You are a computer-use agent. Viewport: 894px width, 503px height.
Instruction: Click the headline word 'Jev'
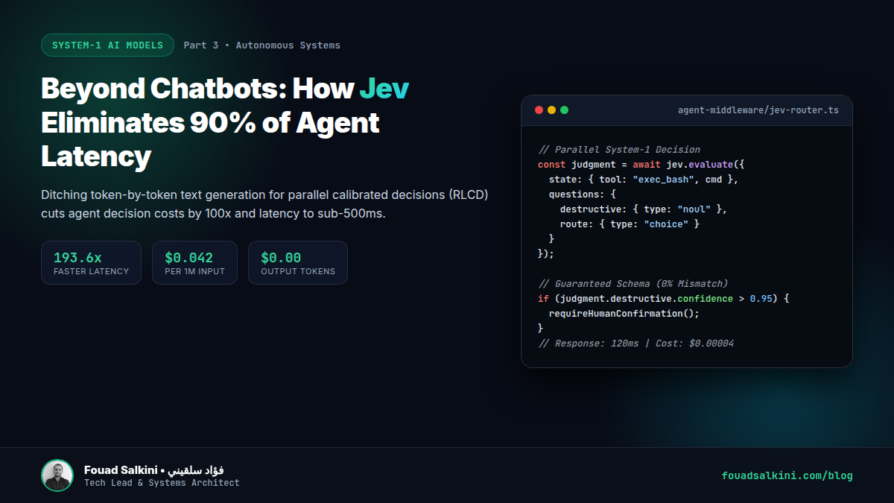coord(384,89)
